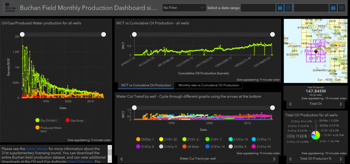Follow the Open Data site link
350x164 pixels.
[81, 162]
